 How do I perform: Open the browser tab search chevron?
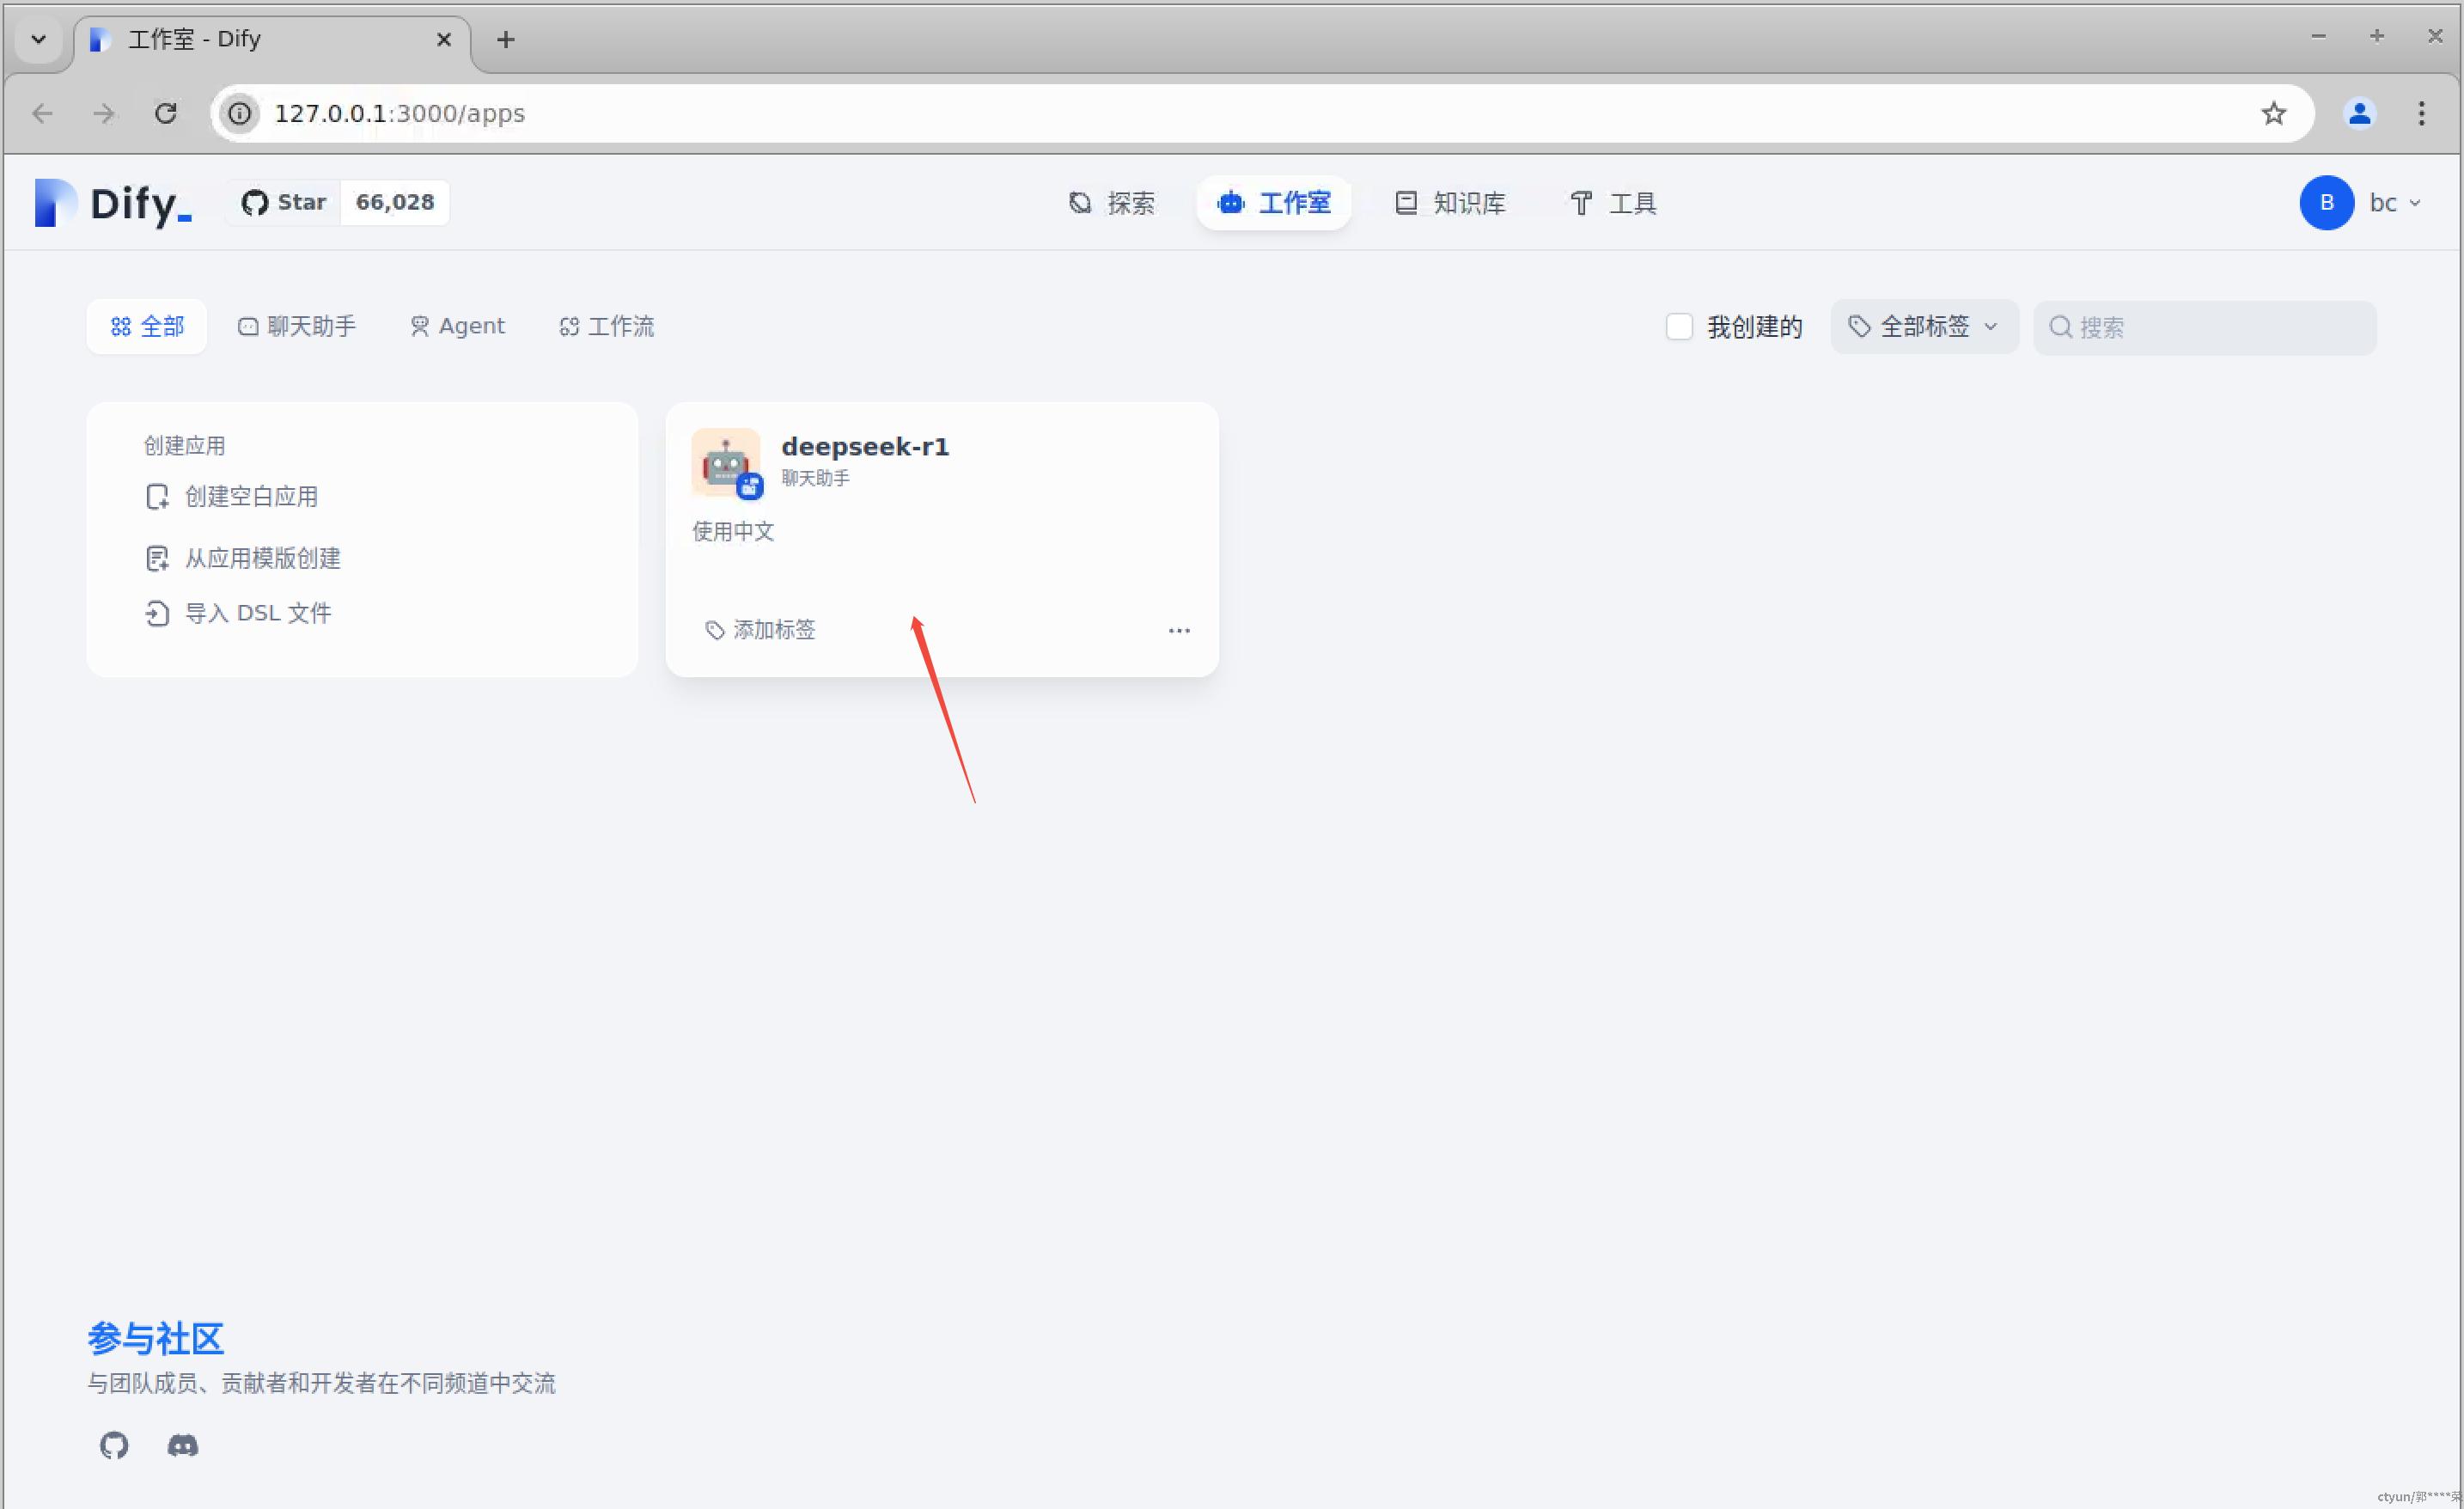click(x=38, y=39)
